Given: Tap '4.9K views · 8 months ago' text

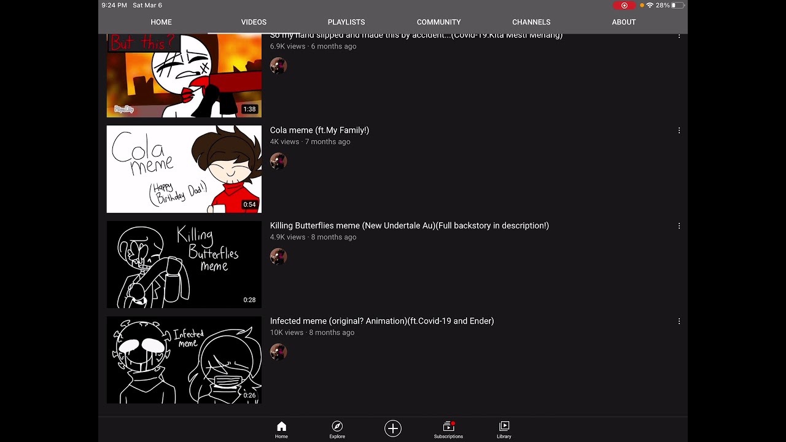Looking at the screenshot, I should [x=313, y=237].
